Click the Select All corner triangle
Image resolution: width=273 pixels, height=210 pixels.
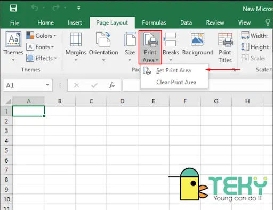click(8, 101)
